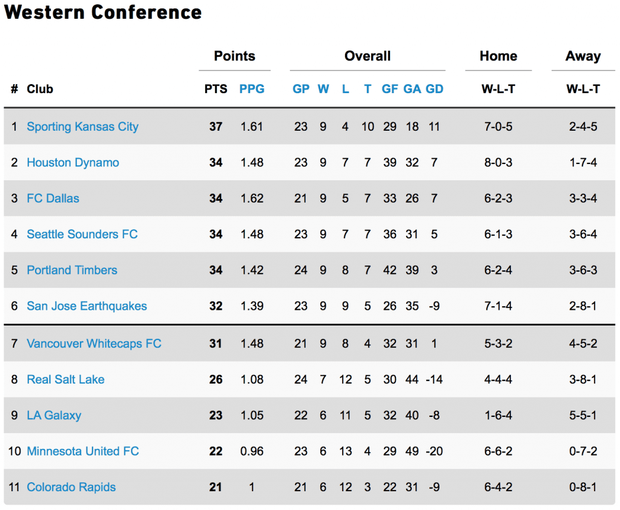The image size is (620, 510).
Task: Open the Portland Timbers club link
Action: pos(72,270)
